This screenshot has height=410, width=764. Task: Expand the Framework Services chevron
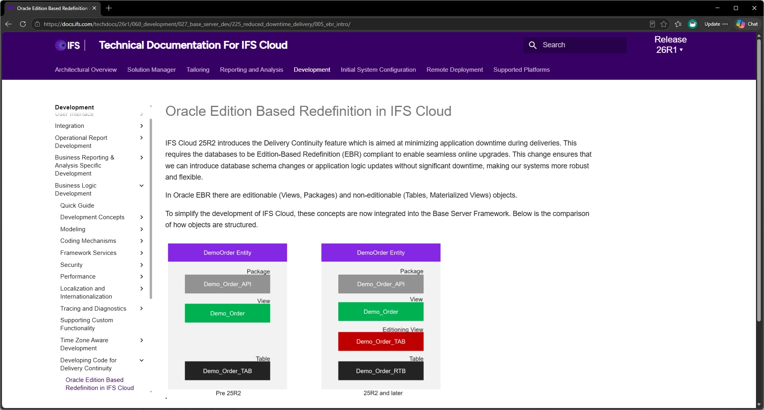click(141, 253)
